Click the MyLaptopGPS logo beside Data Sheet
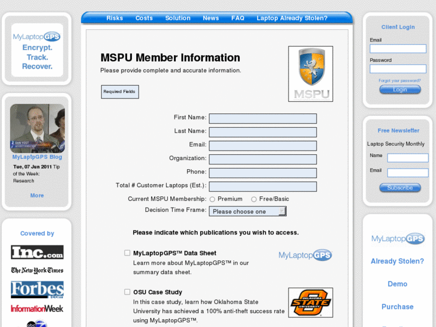 coord(305,254)
